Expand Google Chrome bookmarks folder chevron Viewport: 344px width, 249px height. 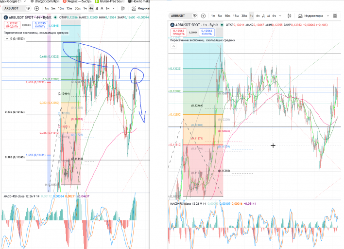[x=25, y=1]
